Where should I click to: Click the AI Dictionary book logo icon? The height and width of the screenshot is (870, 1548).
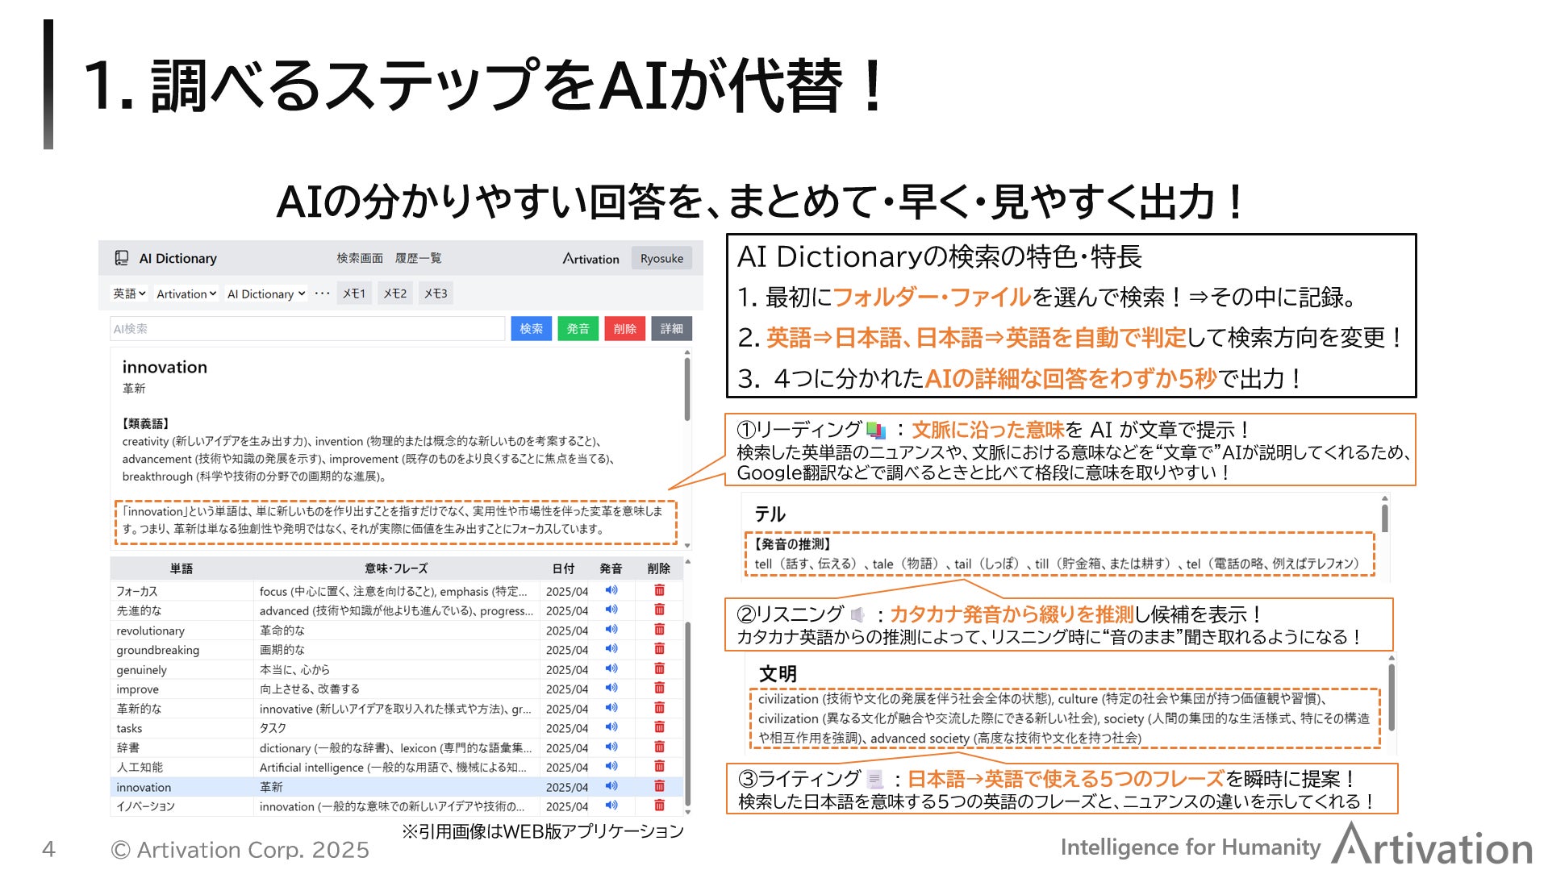click(122, 258)
